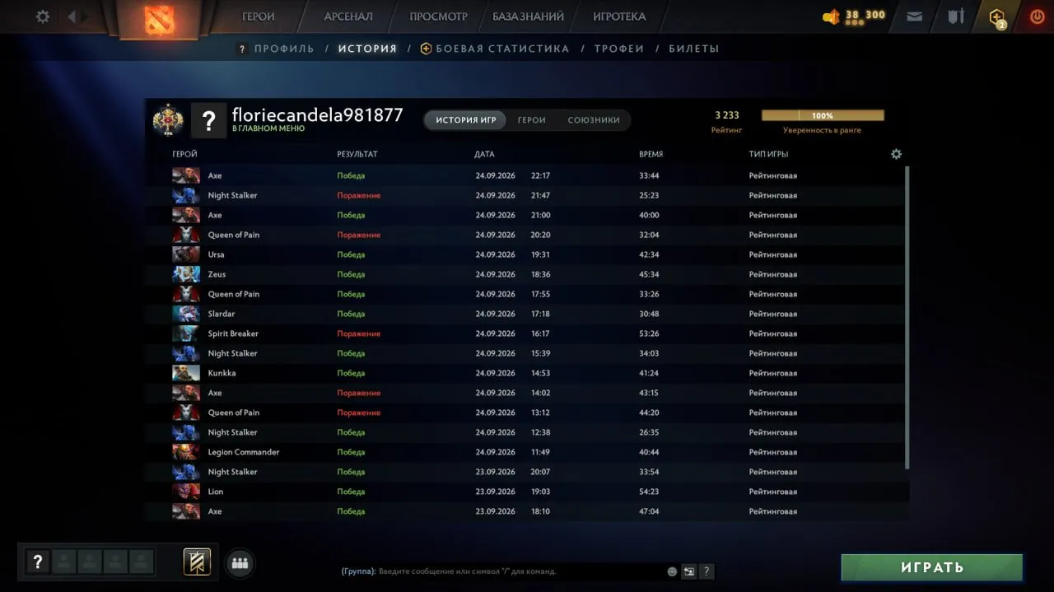The height and width of the screenshot is (592, 1054).
Task: Select the ИСТОРИЯ ИГР sub-tab
Action: (x=466, y=120)
